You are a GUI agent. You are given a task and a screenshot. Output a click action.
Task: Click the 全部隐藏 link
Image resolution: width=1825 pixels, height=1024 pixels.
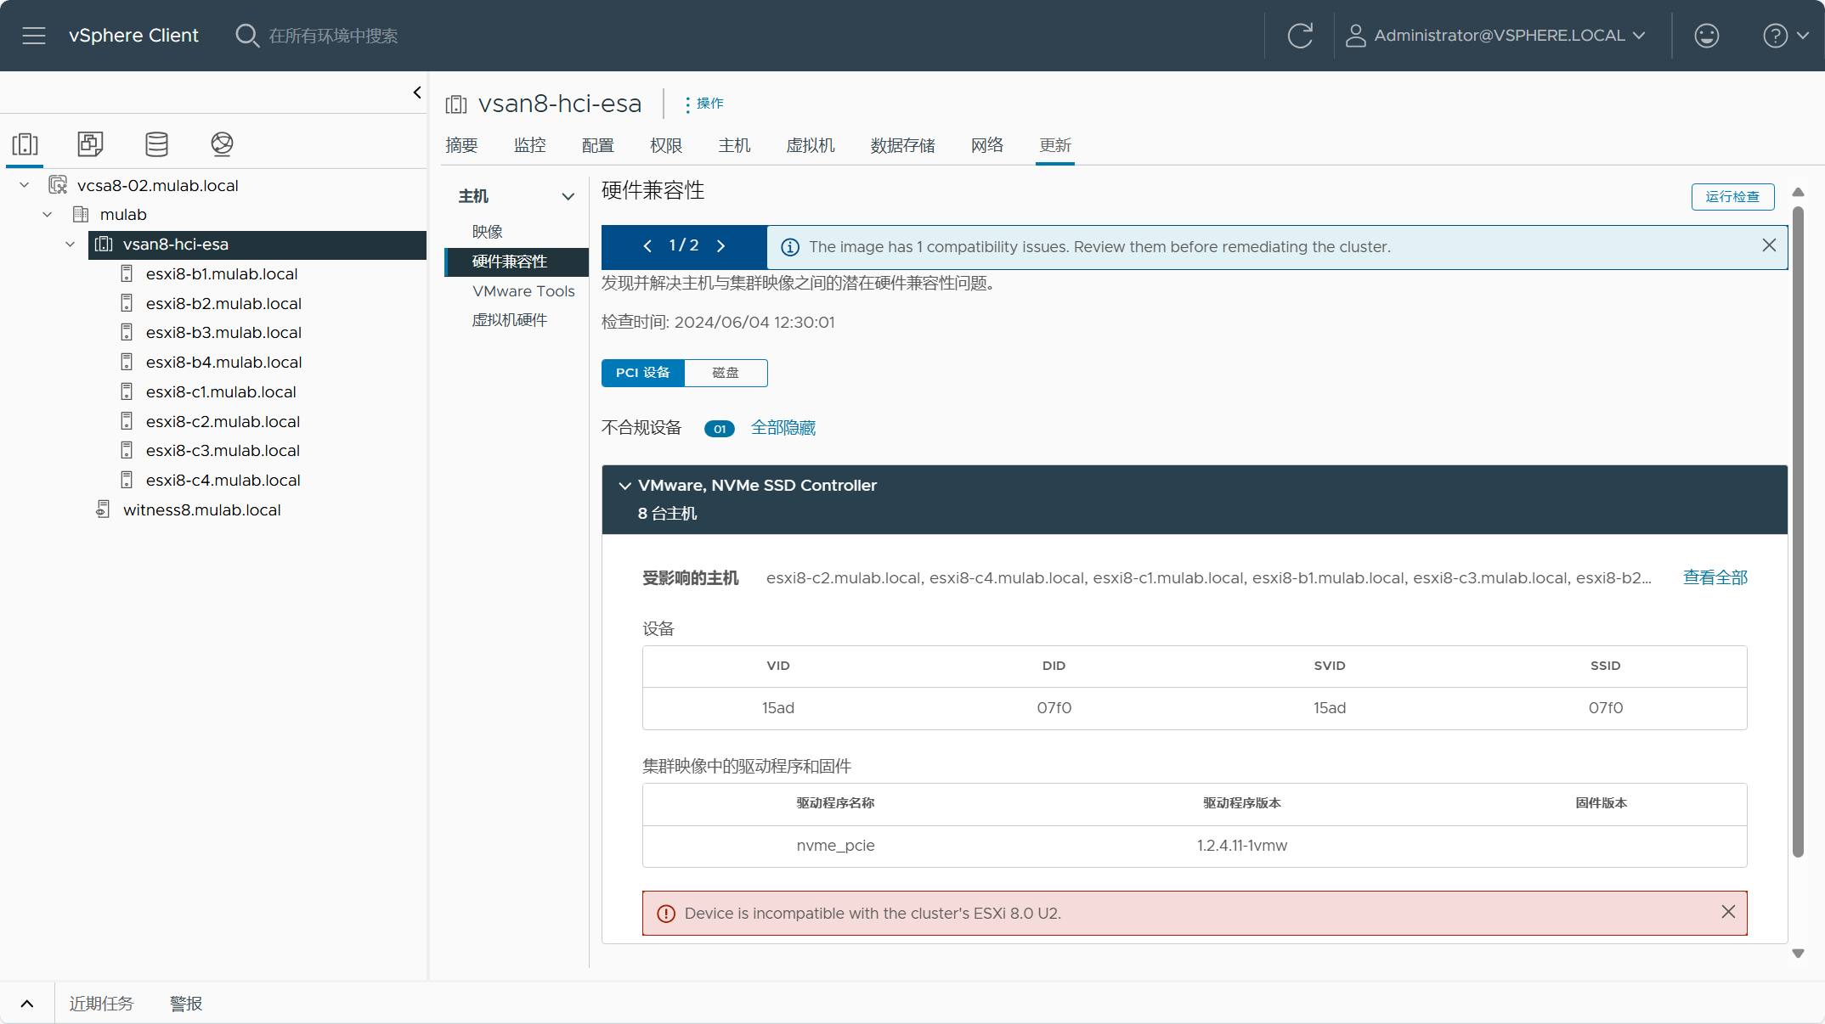point(783,428)
